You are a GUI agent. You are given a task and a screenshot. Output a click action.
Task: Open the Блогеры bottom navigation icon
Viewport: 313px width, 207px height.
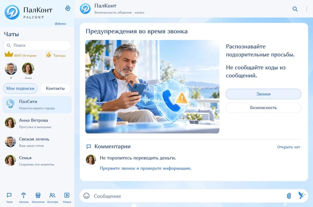pos(52,195)
